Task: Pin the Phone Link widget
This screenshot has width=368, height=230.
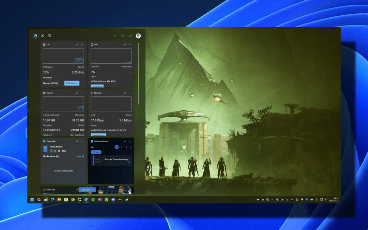Action: click(77, 141)
